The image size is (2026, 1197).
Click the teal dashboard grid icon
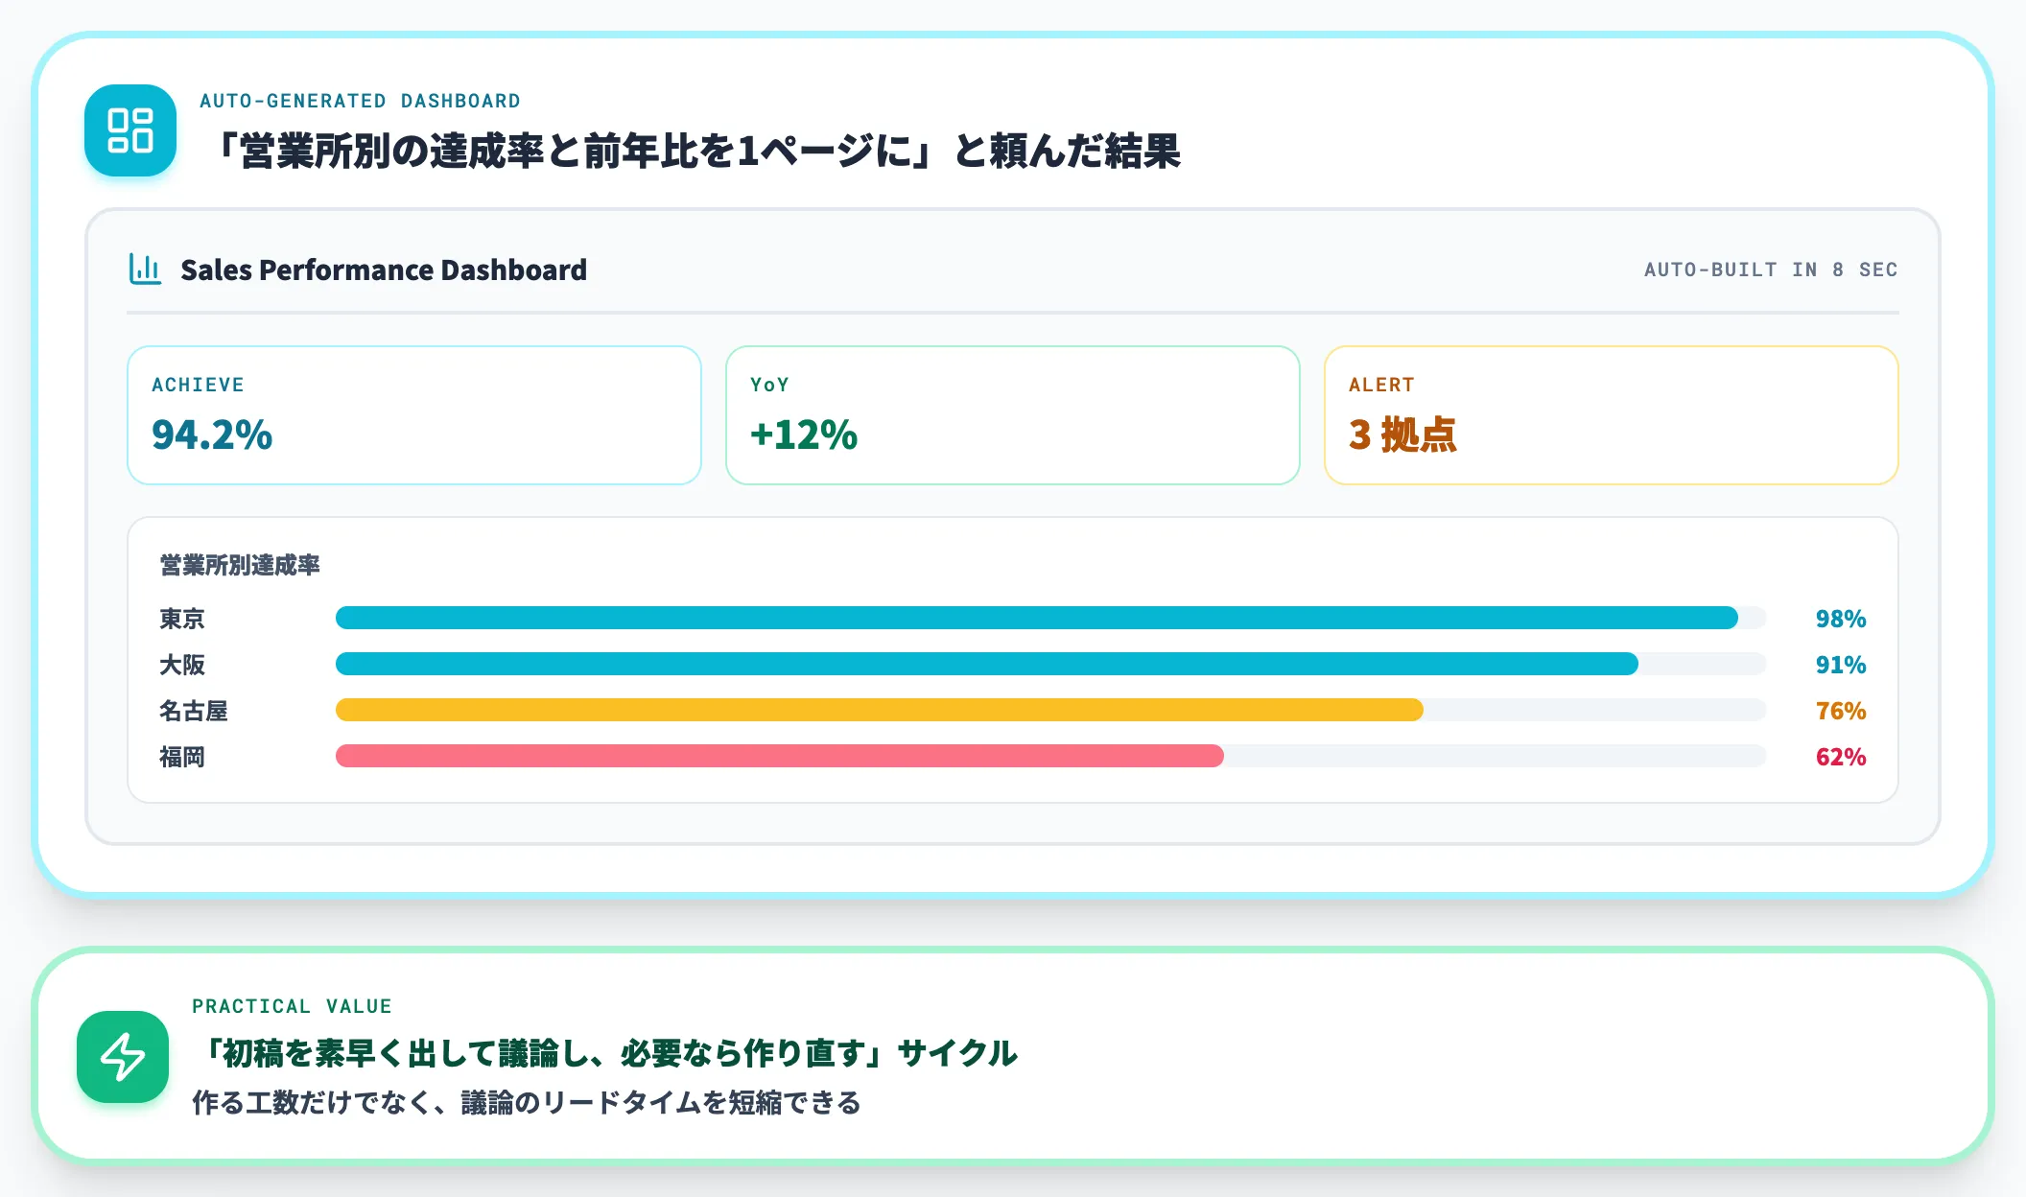(130, 130)
